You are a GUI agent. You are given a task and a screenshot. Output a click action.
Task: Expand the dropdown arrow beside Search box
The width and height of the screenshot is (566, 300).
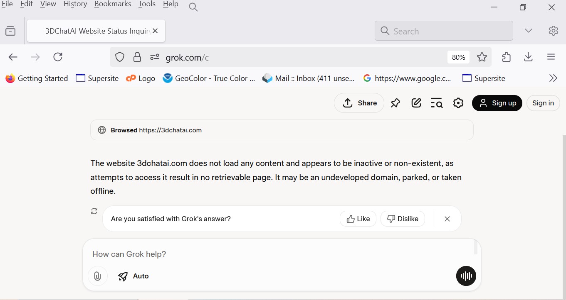528,31
